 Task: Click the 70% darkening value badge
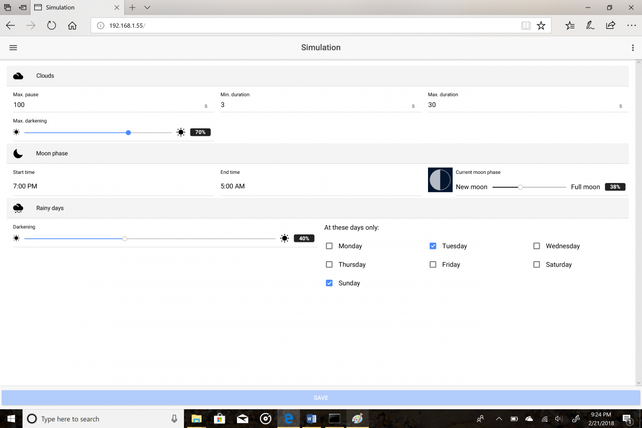pyautogui.click(x=200, y=132)
